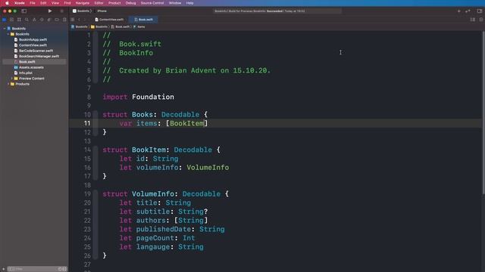Click the publishedDate property on line 23
Screen dimensions: 485x272
coord(164,229)
